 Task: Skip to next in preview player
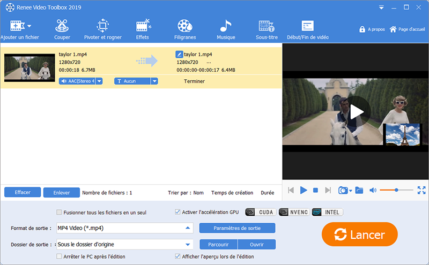click(328, 190)
